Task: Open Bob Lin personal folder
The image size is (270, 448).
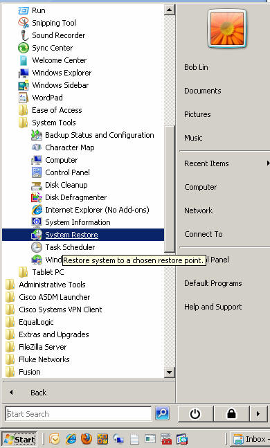Action: (x=196, y=67)
